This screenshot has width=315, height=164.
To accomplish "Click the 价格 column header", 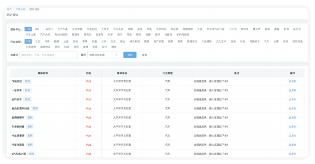I will (x=88, y=73).
